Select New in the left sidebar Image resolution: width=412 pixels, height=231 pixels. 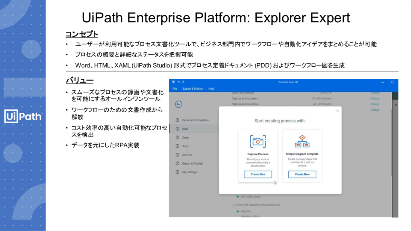pyautogui.click(x=194, y=129)
